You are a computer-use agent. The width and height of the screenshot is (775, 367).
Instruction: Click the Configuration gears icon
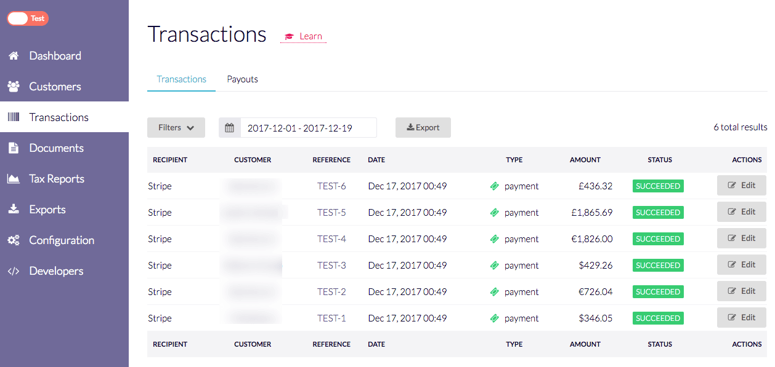13,240
